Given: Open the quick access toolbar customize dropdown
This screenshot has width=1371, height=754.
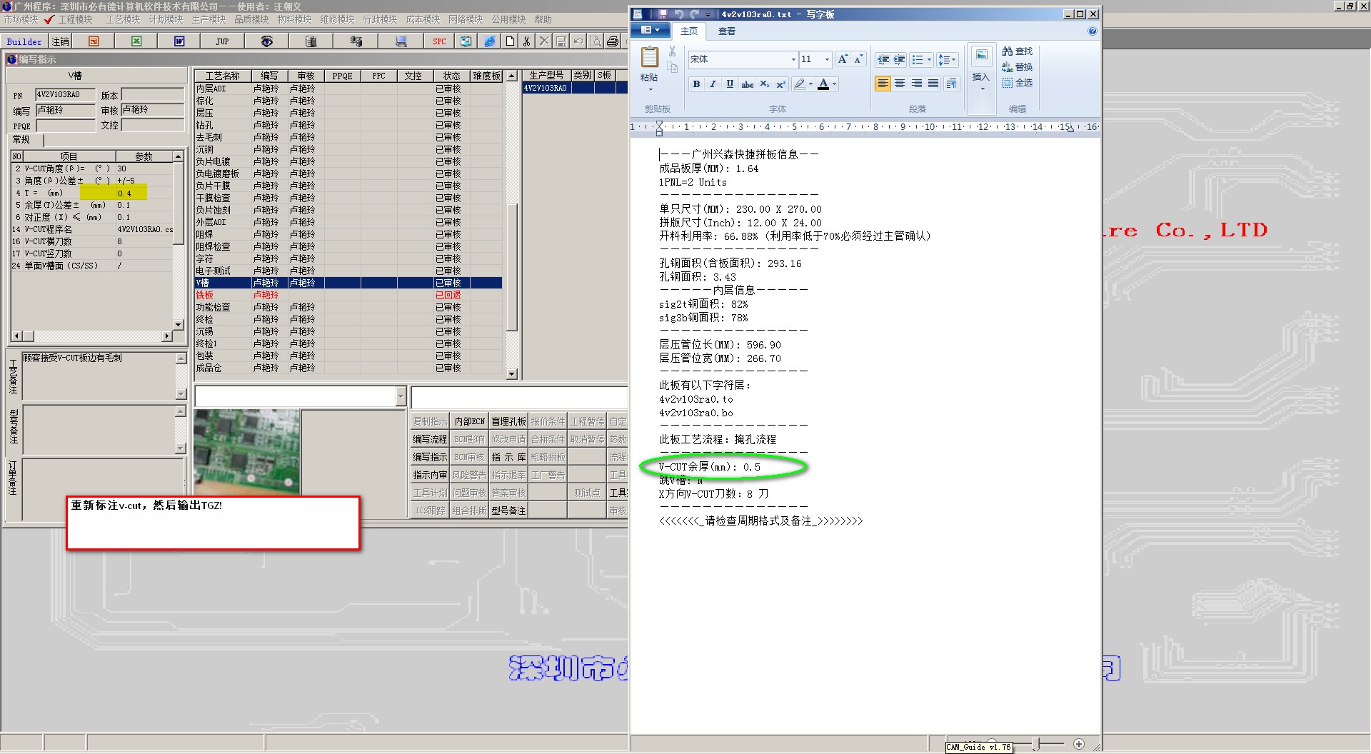Looking at the screenshot, I should [x=708, y=14].
